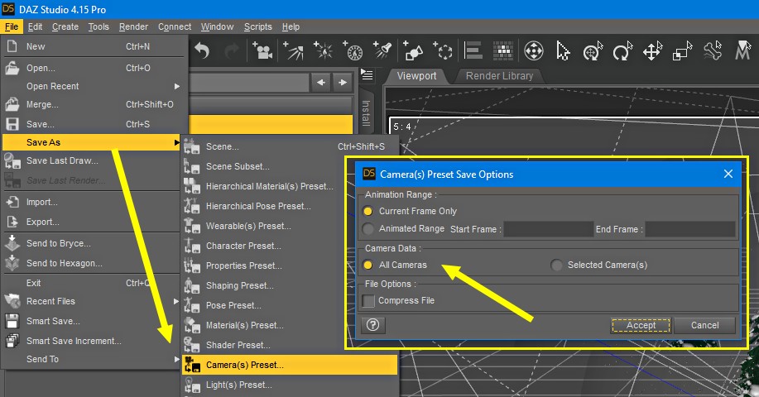This screenshot has height=397, width=759.
Task: Click the Undo arrow icon in toolbar
Action: click(202, 50)
